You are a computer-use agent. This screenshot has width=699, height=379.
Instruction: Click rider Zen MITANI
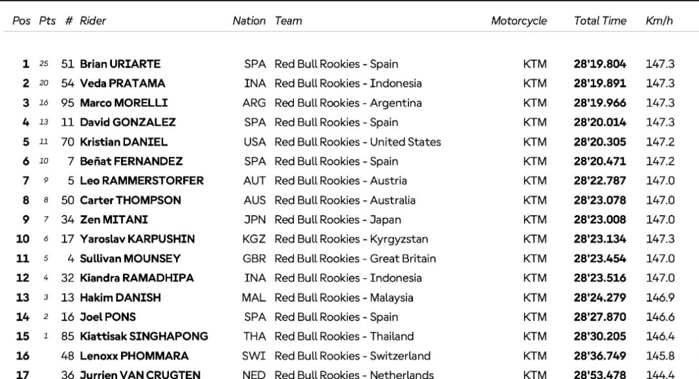114,220
